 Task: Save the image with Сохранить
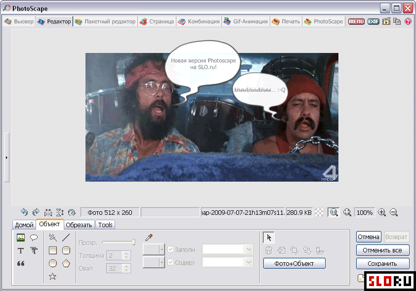tap(382, 264)
